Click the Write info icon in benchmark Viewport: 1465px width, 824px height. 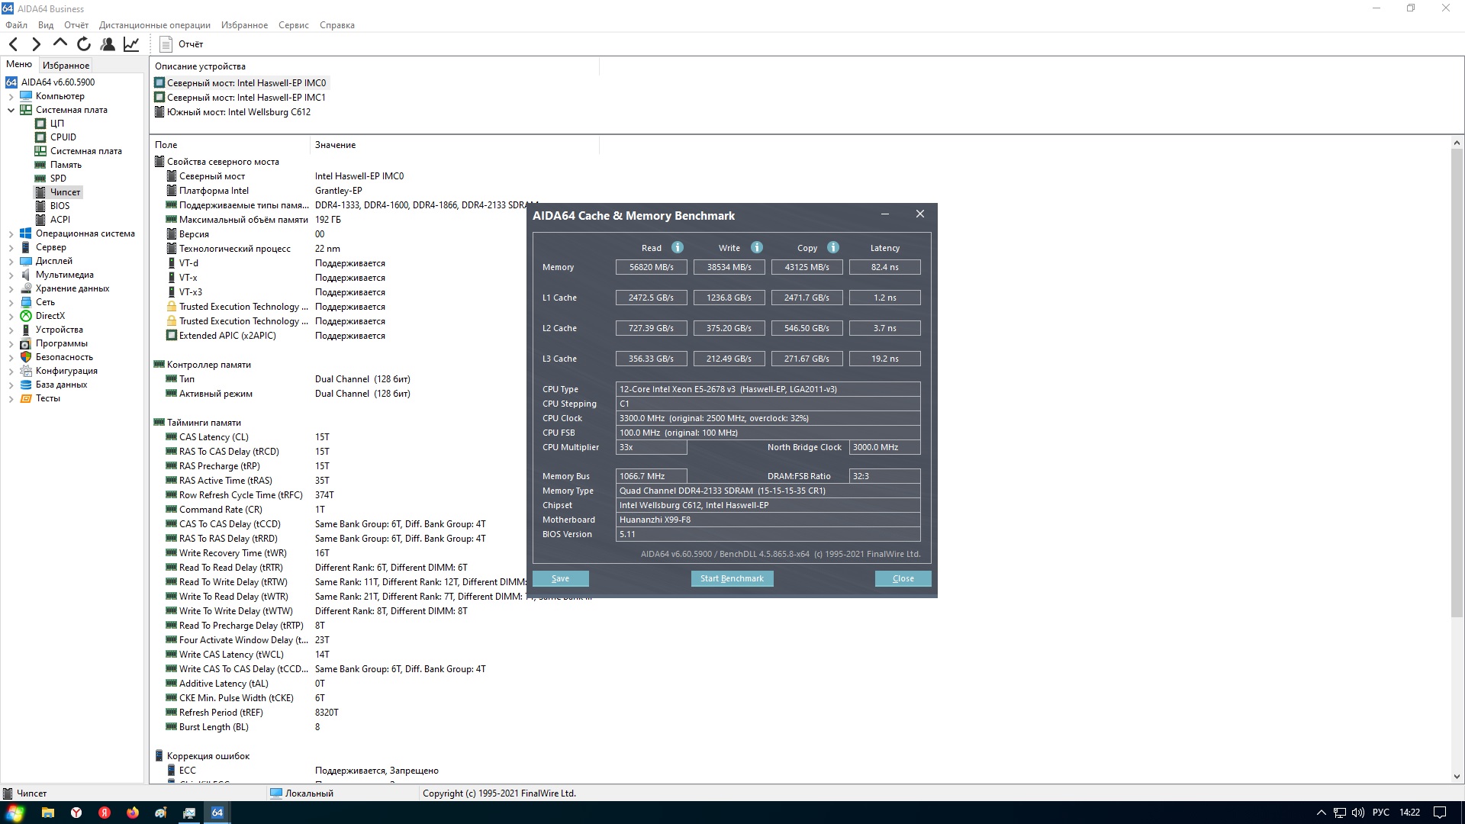point(756,247)
